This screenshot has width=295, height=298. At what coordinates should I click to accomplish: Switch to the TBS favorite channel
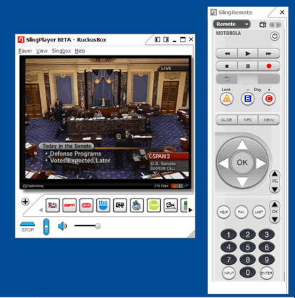103,205
